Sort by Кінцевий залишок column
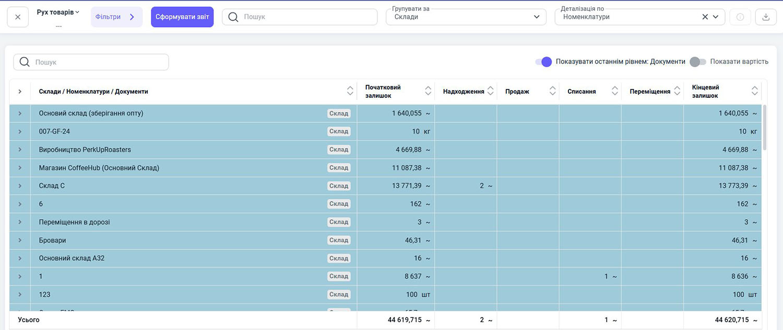This screenshot has width=783, height=330. 754,92
